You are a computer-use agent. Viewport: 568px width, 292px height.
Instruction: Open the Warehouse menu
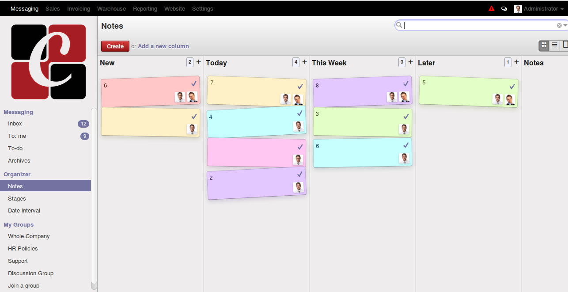111,9
